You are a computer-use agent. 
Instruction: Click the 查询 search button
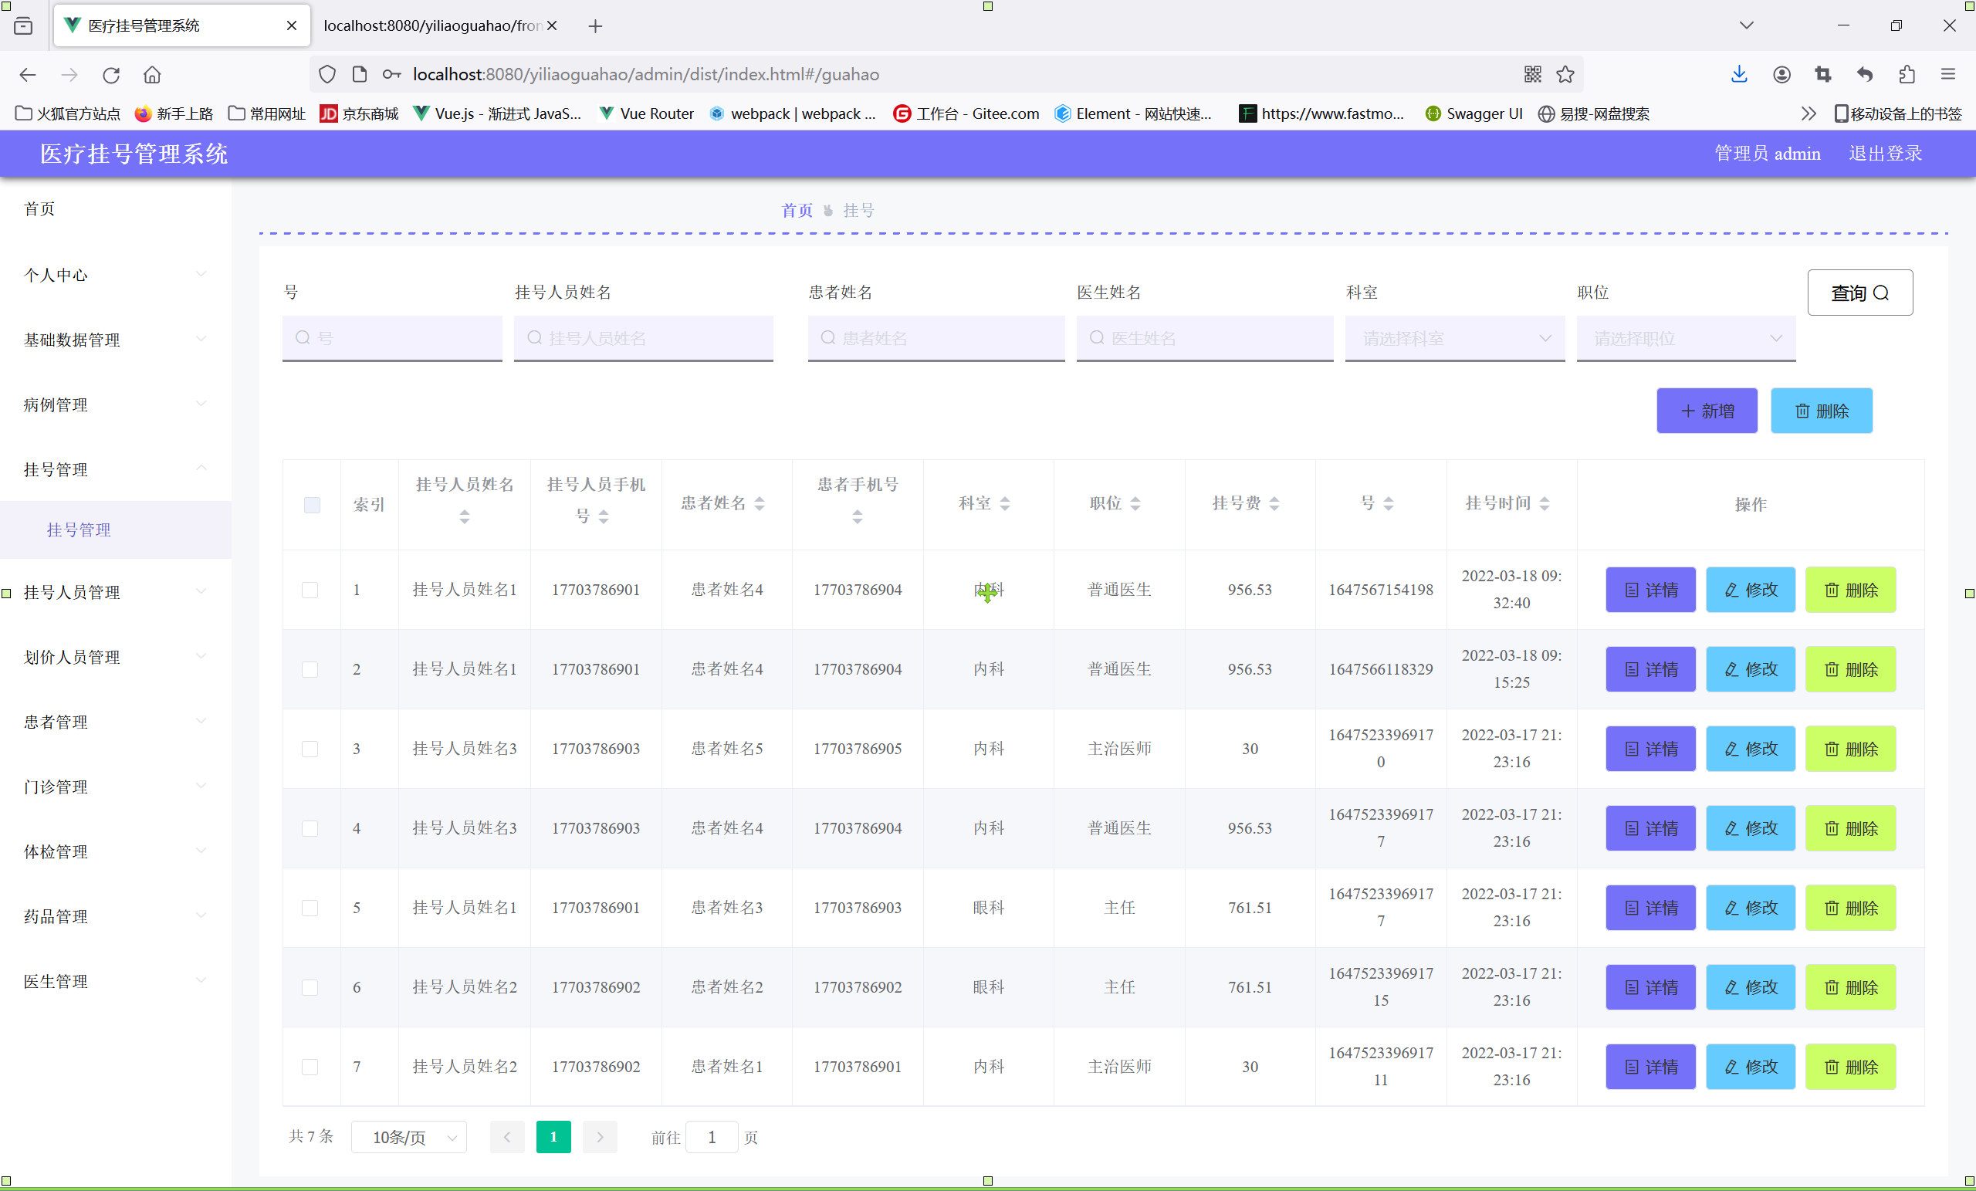[x=1859, y=293]
